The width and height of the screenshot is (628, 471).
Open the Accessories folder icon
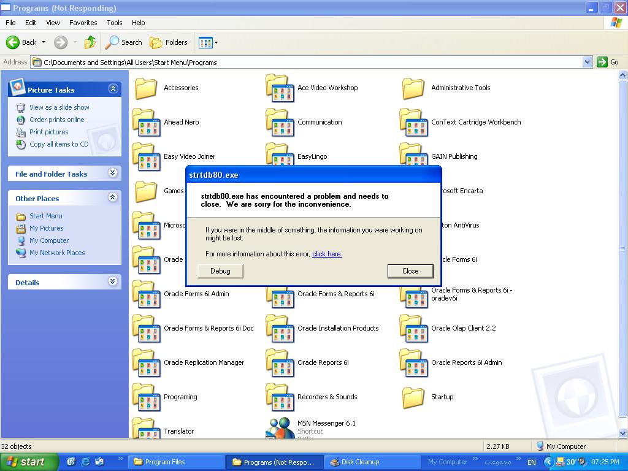click(147, 88)
